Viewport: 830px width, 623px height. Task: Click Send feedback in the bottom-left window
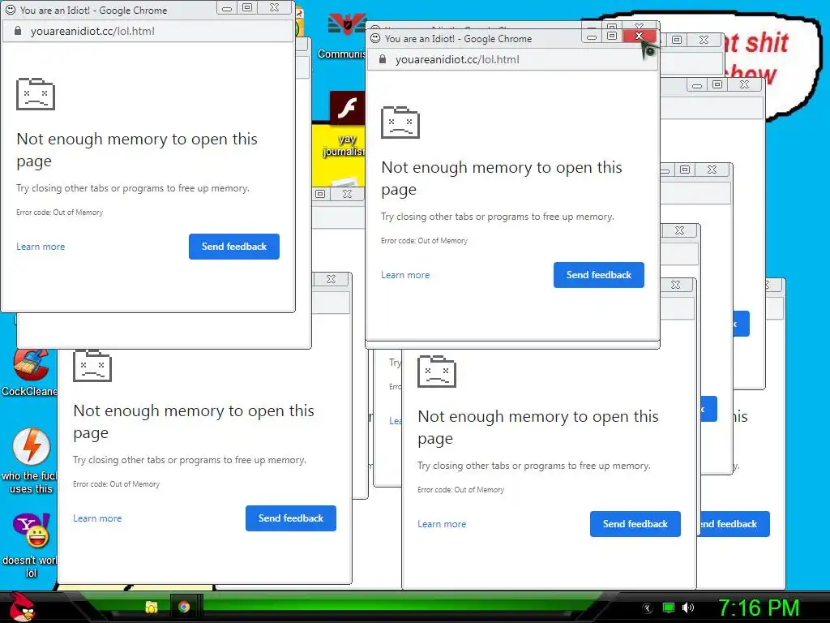291,518
